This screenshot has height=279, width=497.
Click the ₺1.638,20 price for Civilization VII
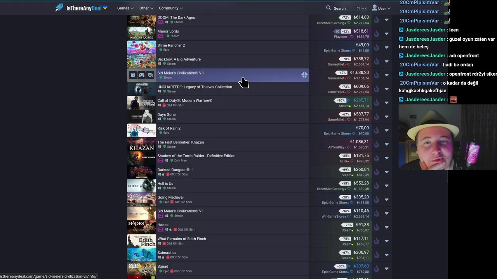pyautogui.click(x=359, y=72)
